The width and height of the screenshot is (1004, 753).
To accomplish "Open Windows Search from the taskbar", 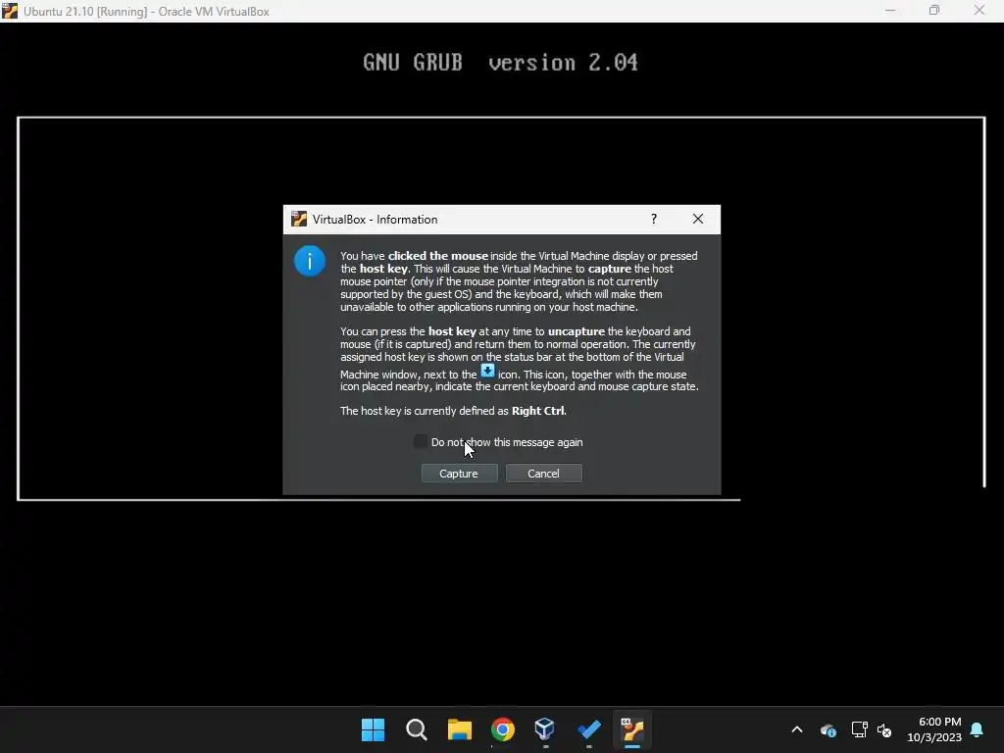I will (416, 729).
